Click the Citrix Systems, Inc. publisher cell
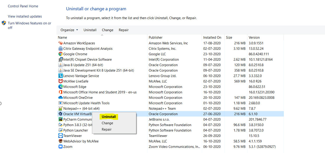 [x=162, y=48]
